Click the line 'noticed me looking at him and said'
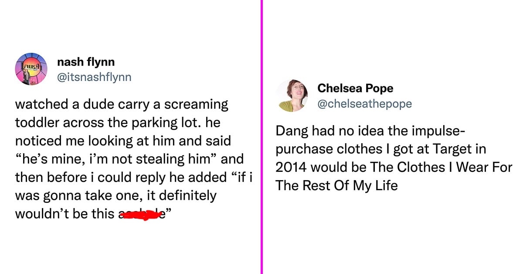 tap(122, 141)
